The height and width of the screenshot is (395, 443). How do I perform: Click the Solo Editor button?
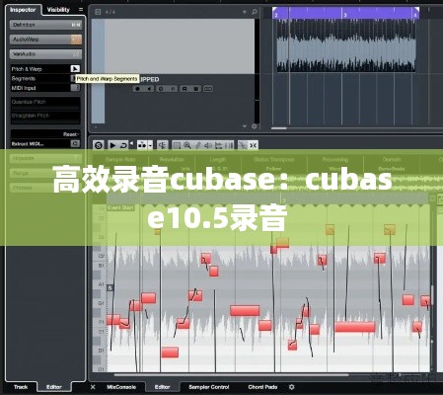(x=98, y=145)
